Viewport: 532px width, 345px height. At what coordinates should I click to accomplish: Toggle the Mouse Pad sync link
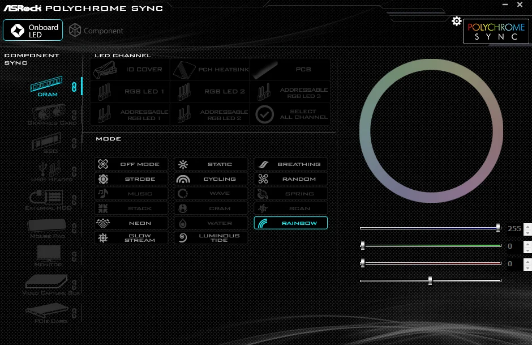pyautogui.click(x=74, y=228)
